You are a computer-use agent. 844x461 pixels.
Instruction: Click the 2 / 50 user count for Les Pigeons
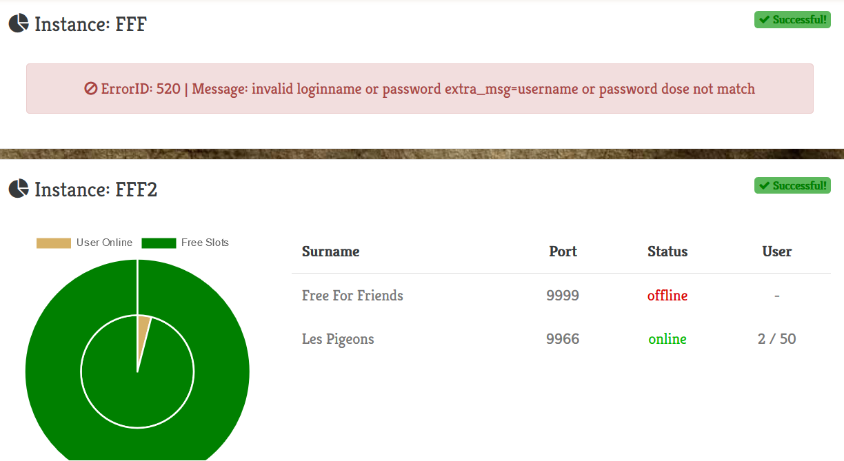776,338
